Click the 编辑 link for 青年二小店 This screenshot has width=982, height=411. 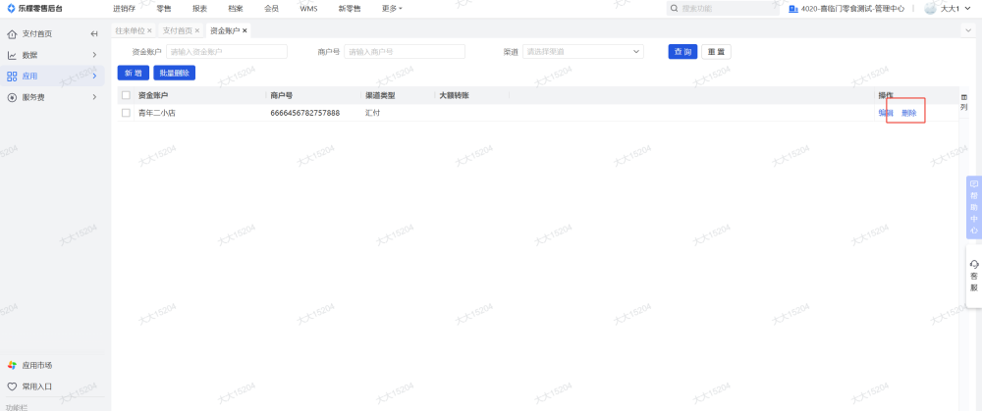click(x=886, y=113)
